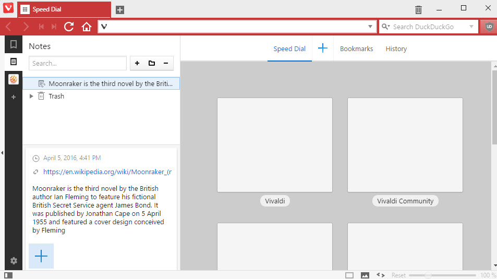Toggle image loading in status bar
The width and height of the screenshot is (497, 279).
pos(365,275)
